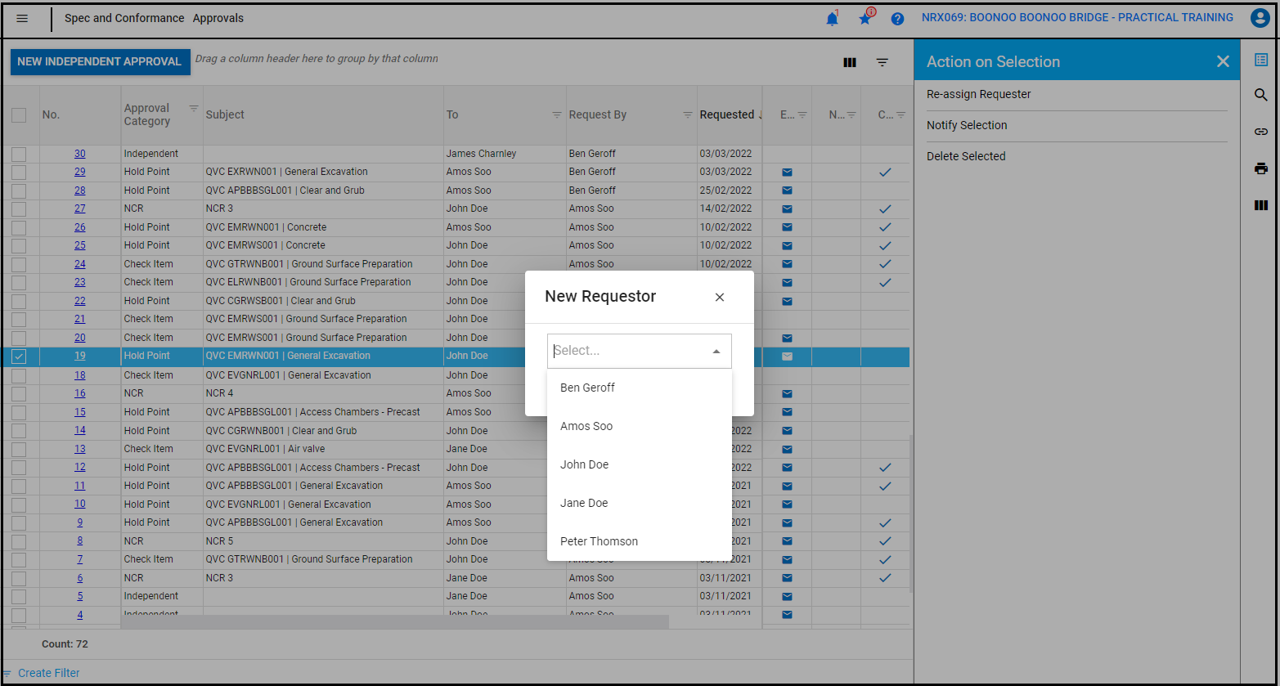Open the notifications bell

pos(832,19)
